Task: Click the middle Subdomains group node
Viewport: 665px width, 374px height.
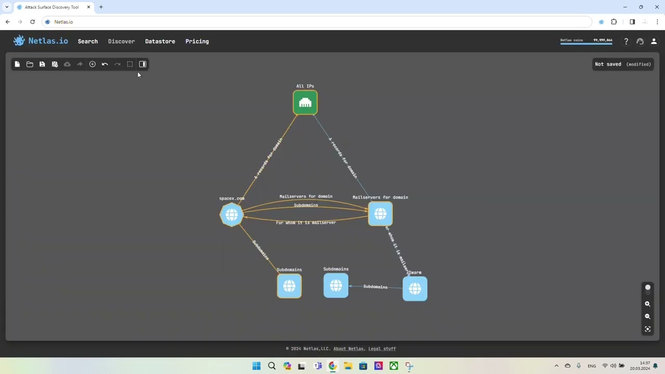Action: [336, 285]
